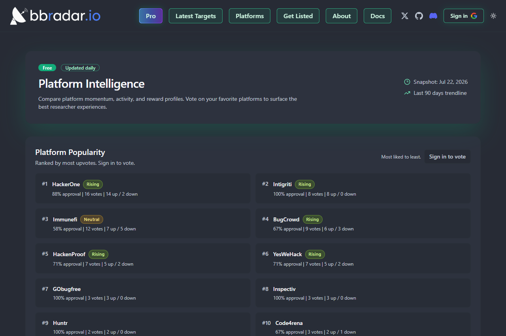The height and width of the screenshot is (336, 506).
Task: Select the GObugfree platform entry
Action: (143, 293)
